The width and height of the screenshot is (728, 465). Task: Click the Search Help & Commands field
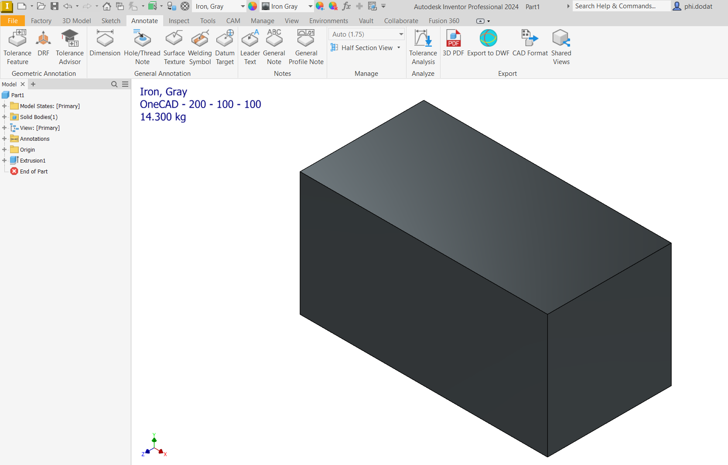[x=621, y=6]
